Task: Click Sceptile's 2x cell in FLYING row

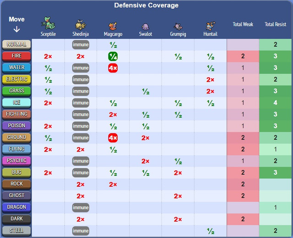Action: 48,150
